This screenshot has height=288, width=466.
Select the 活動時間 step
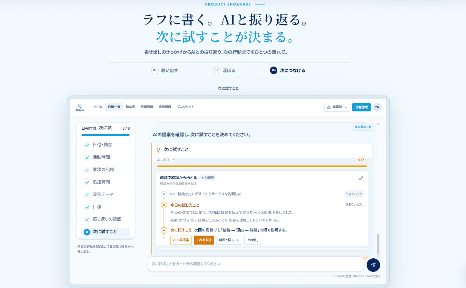click(106, 157)
